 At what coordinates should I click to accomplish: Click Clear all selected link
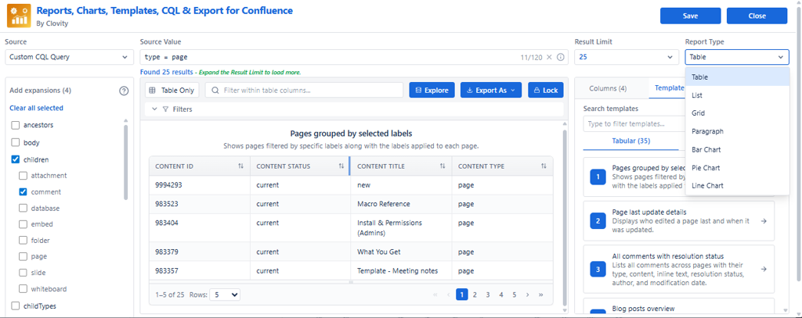36,108
